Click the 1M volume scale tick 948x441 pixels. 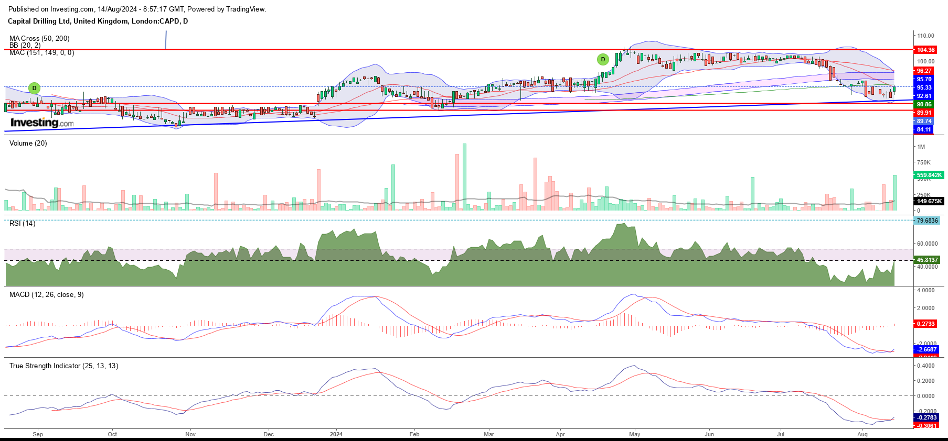coord(921,147)
